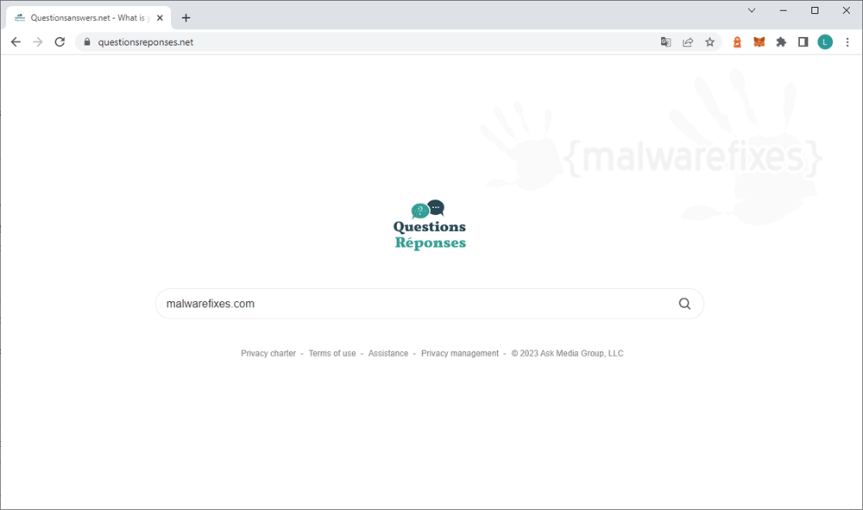Go back to the previous page
Screen dimensions: 863x510
(16, 41)
